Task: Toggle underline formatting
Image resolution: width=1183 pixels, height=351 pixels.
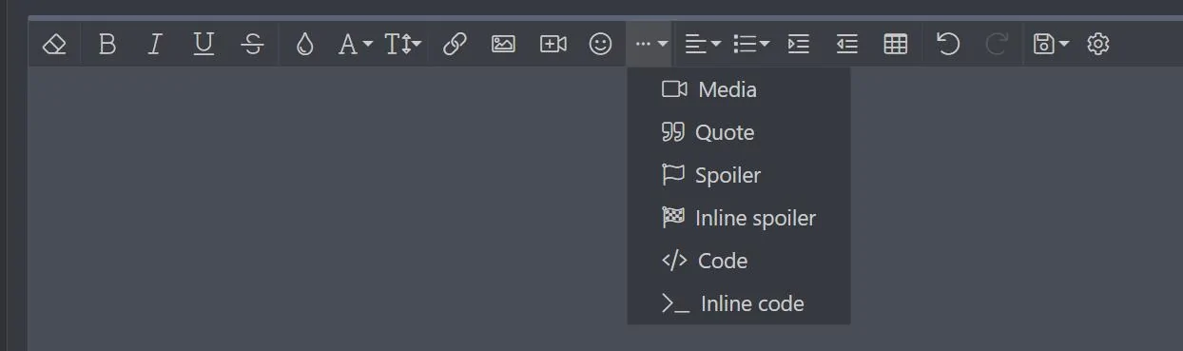Action: coord(204,44)
